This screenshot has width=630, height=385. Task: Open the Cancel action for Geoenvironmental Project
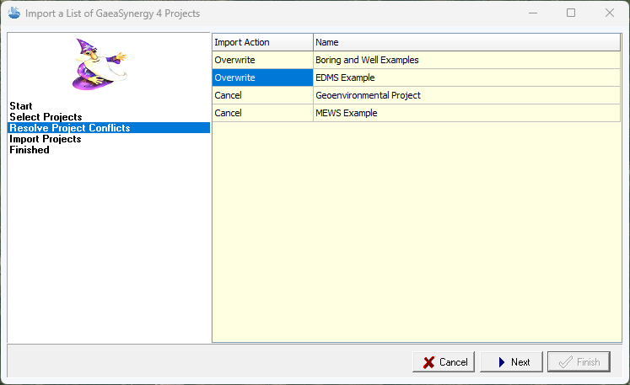(x=262, y=95)
